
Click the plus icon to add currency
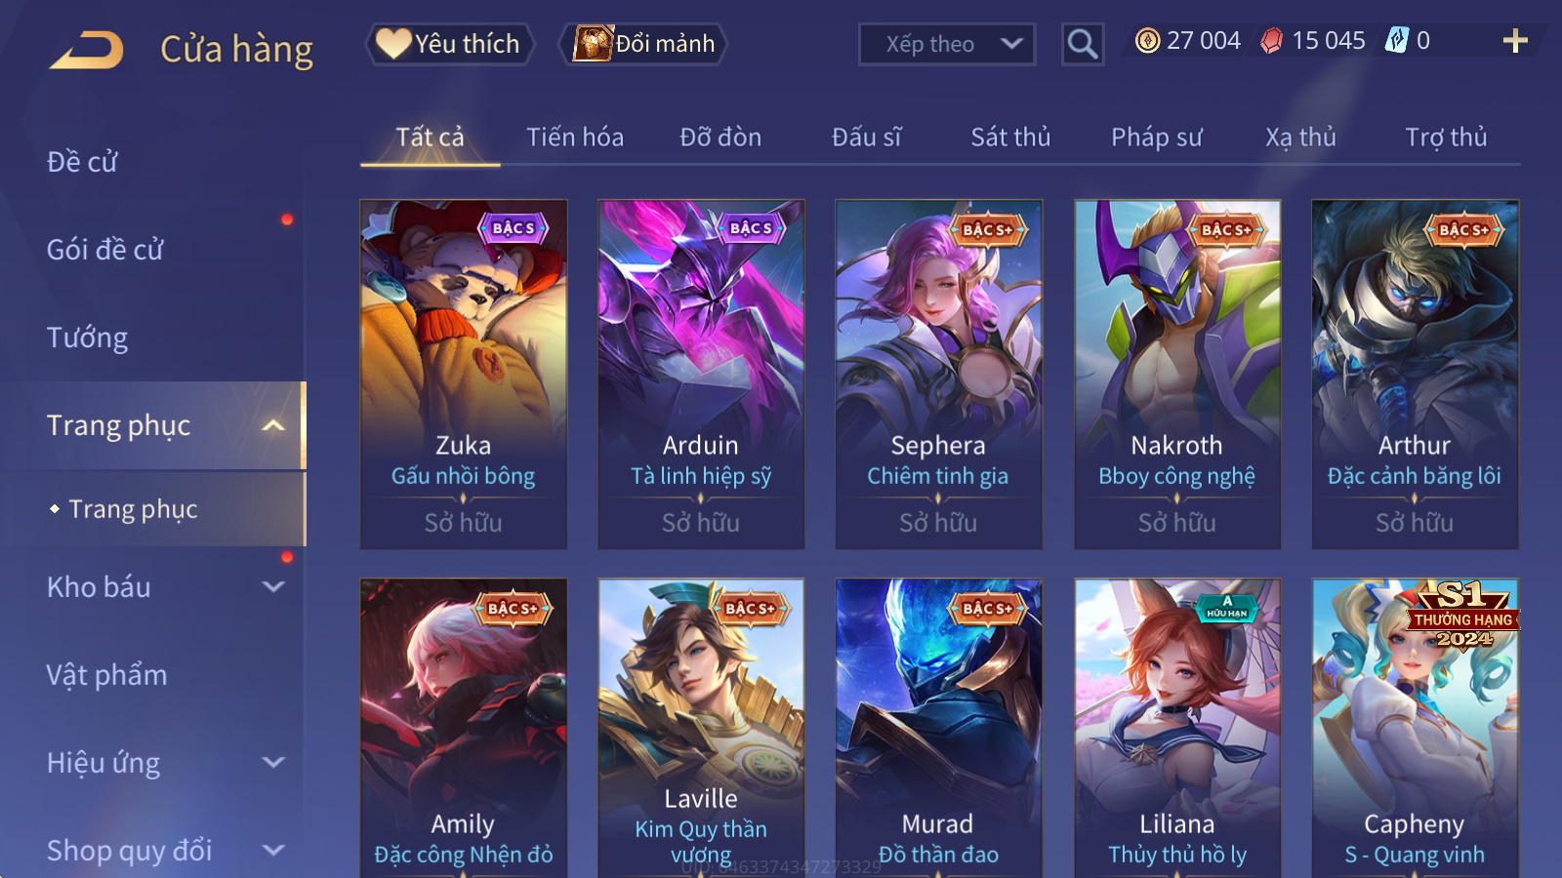[1515, 41]
